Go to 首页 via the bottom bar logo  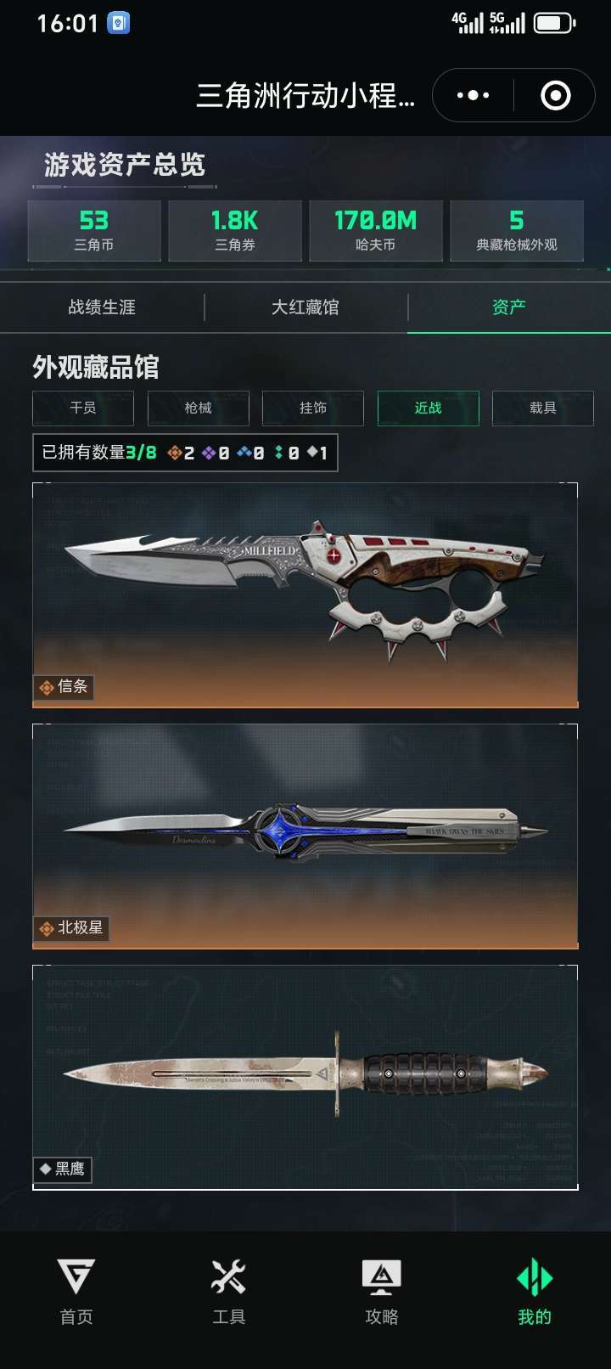click(x=76, y=1276)
